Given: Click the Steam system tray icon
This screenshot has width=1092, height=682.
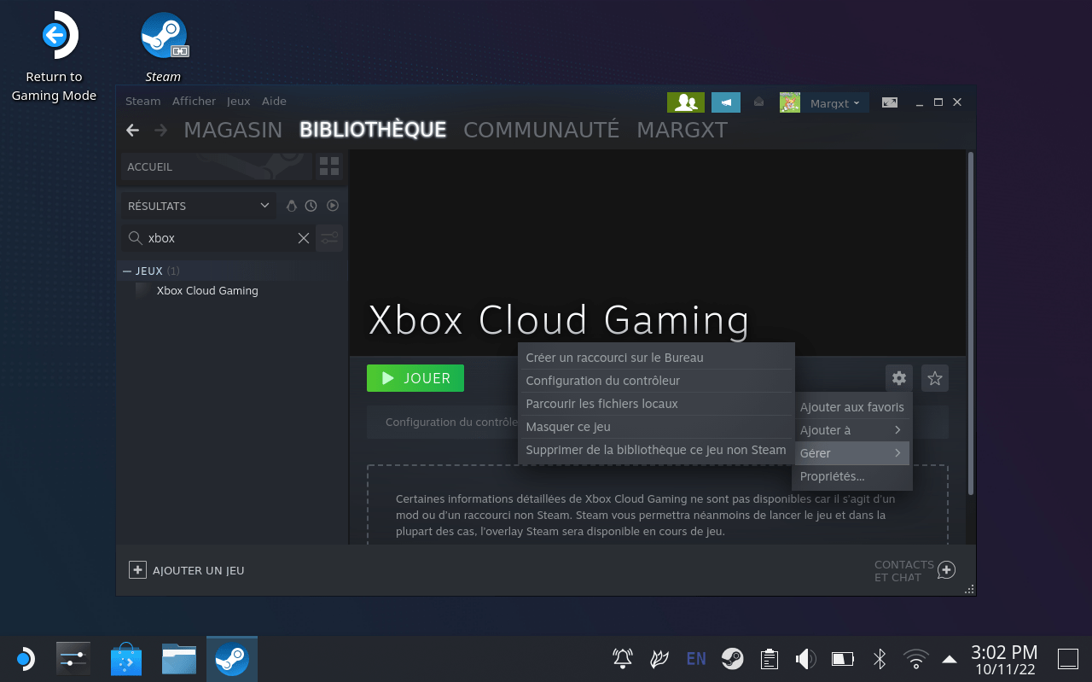Looking at the screenshot, I should tap(732, 659).
